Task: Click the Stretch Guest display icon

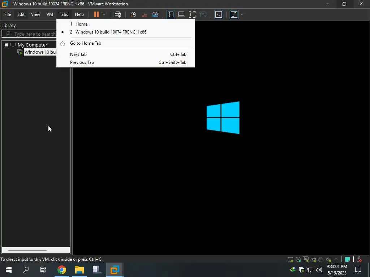Action: pyautogui.click(x=234, y=14)
